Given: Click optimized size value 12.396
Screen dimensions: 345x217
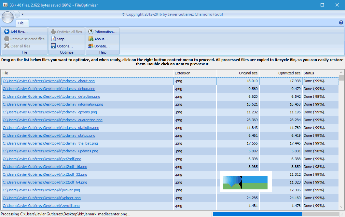Looking at the screenshot, I should (295, 190).
